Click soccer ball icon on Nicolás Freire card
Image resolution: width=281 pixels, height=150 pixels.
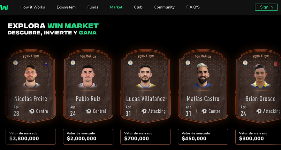[32, 111]
